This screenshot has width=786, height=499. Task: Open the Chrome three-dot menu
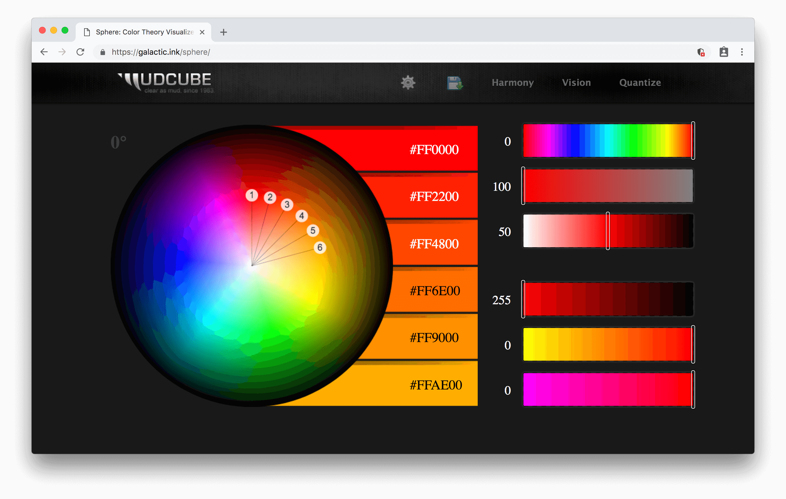click(742, 52)
